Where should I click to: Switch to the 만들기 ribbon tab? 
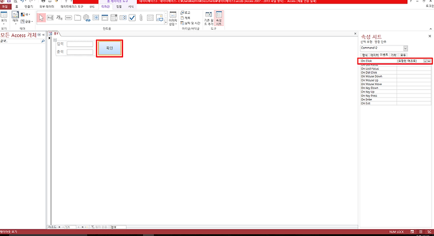28,7
